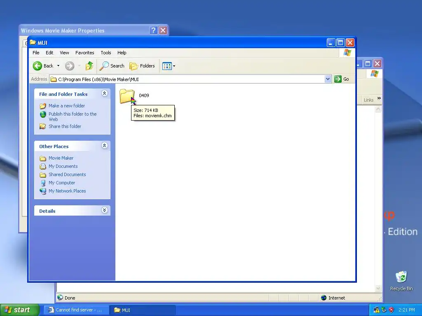Open My Network Places link
The height and width of the screenshot is (316, 422).
point(67,191)
